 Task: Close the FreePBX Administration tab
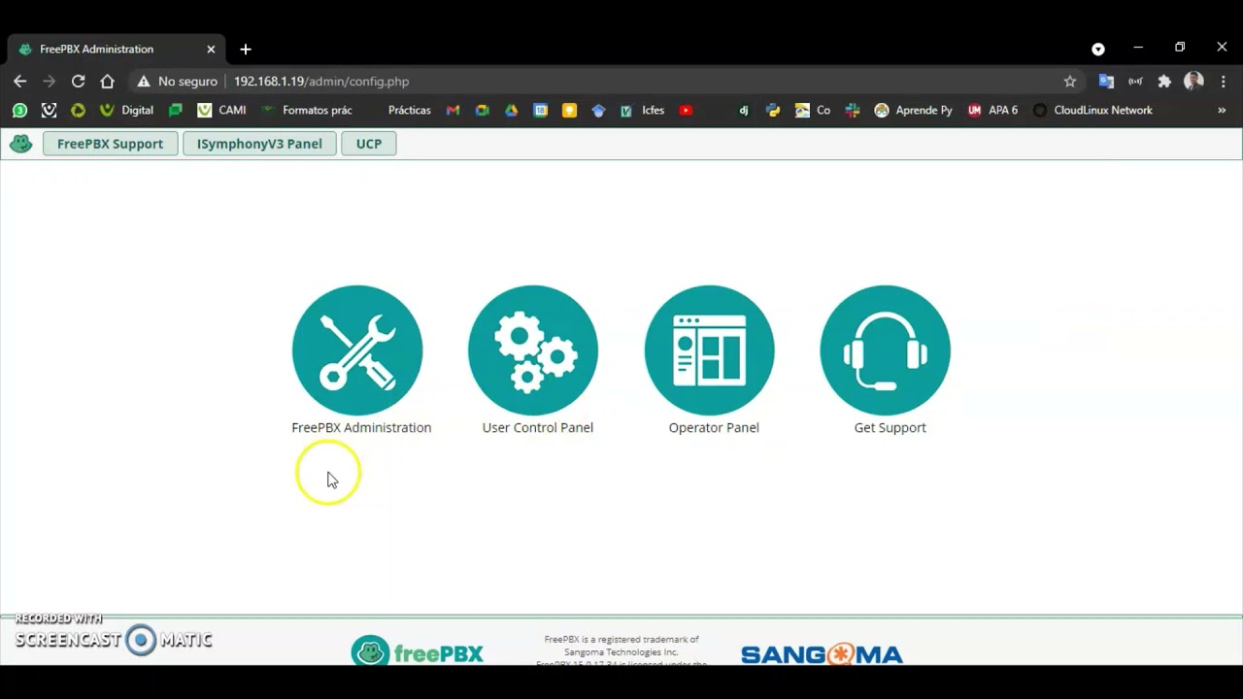tap(211, 50)
